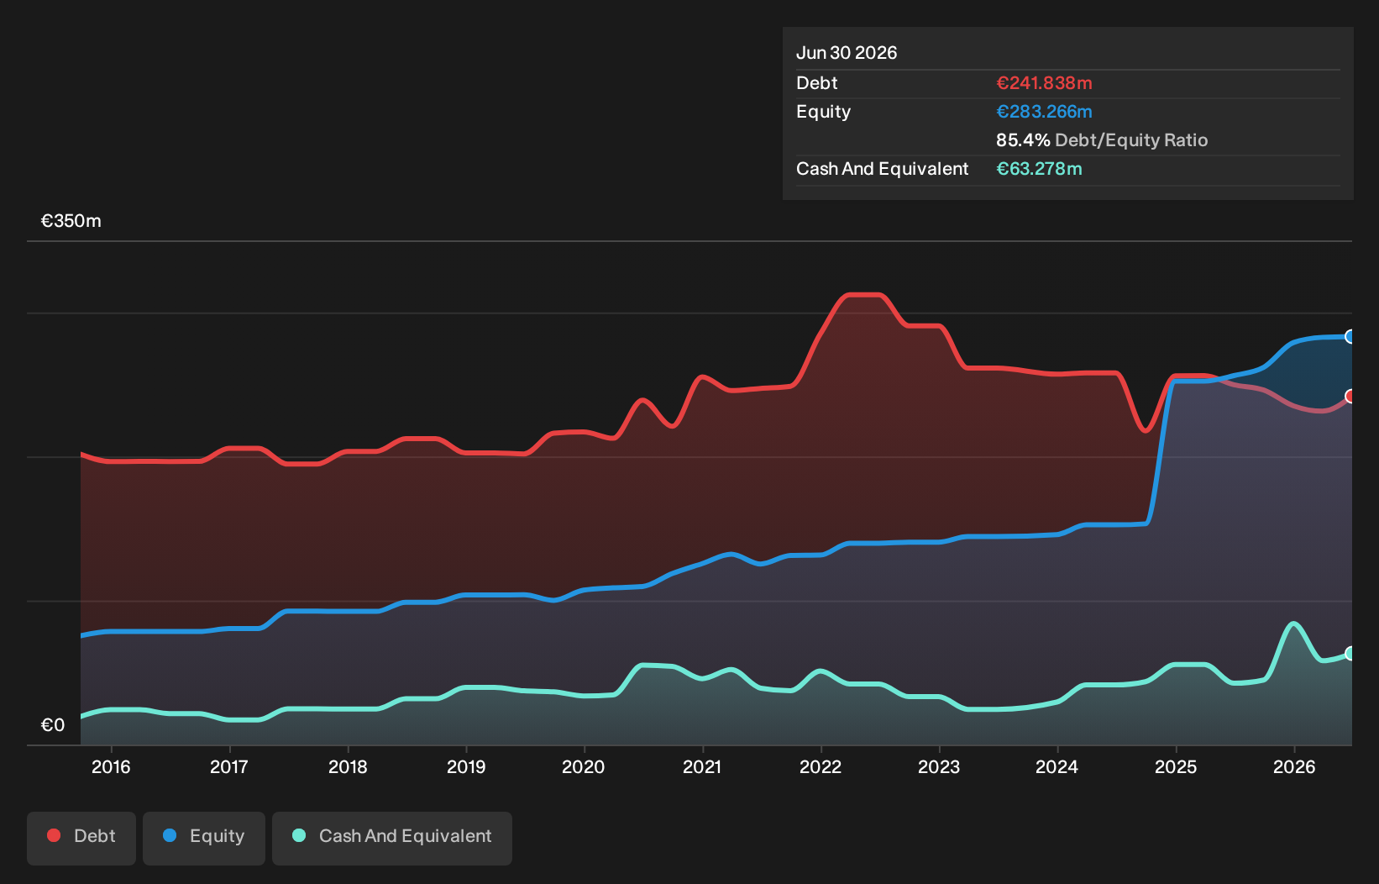Image resolution: width=1379 pixels, height=884 pixels.
Task: Click the Equity label in tooltip
Action: [823, 112]
